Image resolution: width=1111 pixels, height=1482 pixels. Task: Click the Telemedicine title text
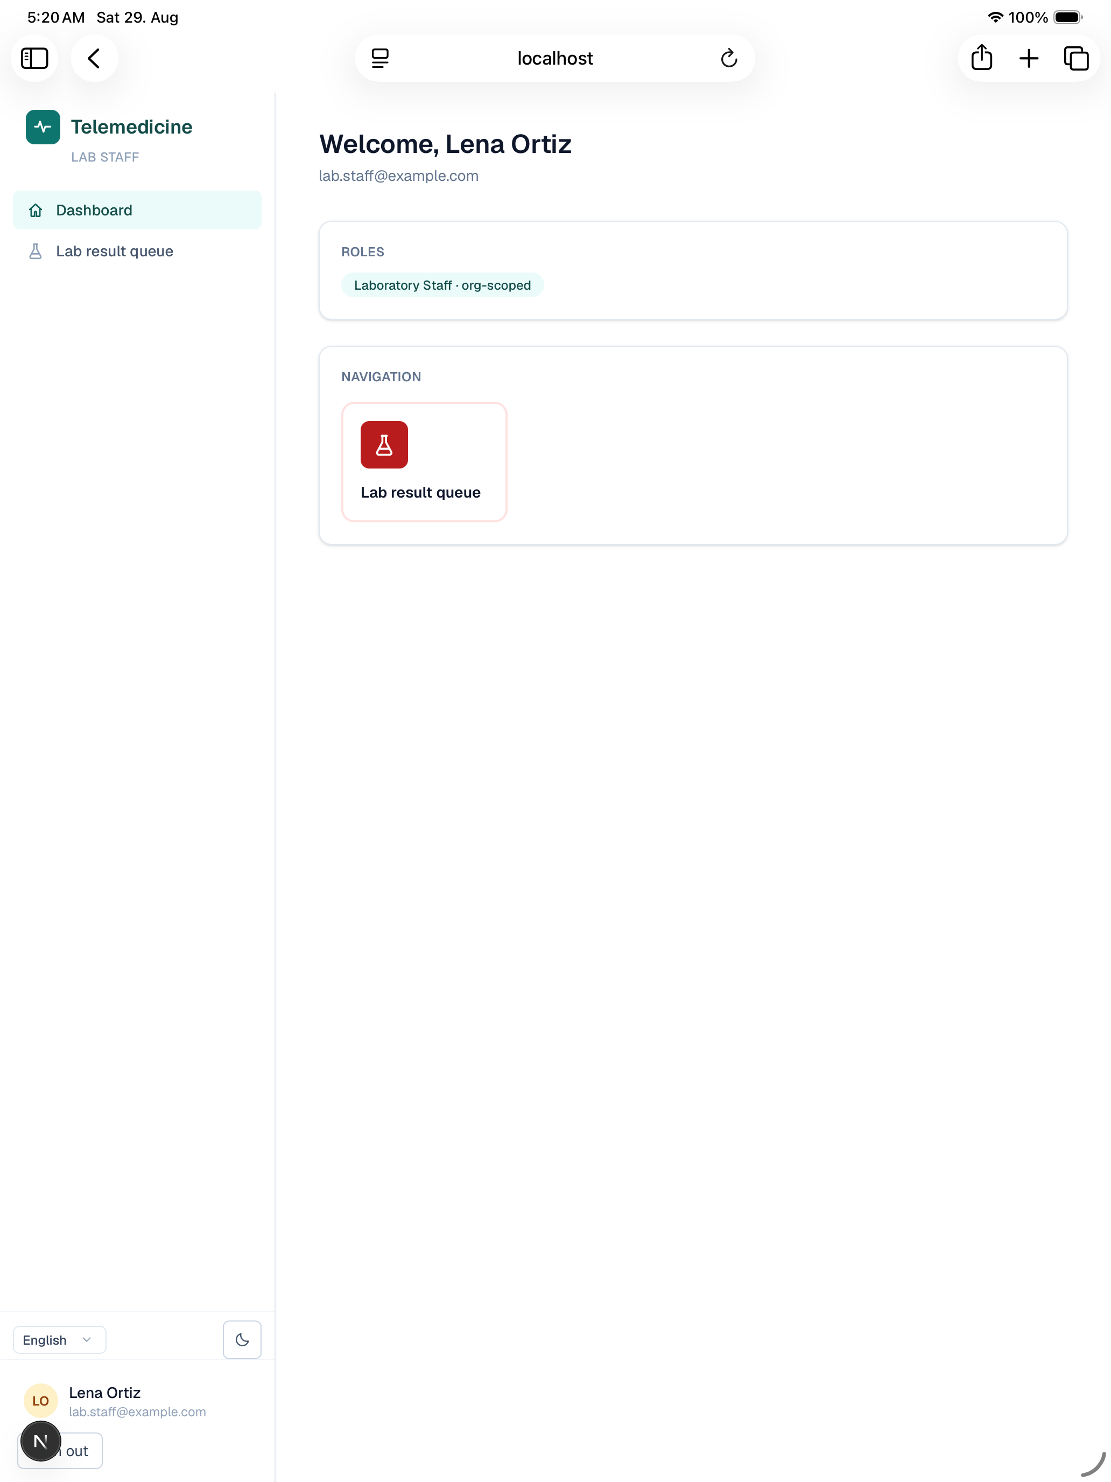coord(131,127)
